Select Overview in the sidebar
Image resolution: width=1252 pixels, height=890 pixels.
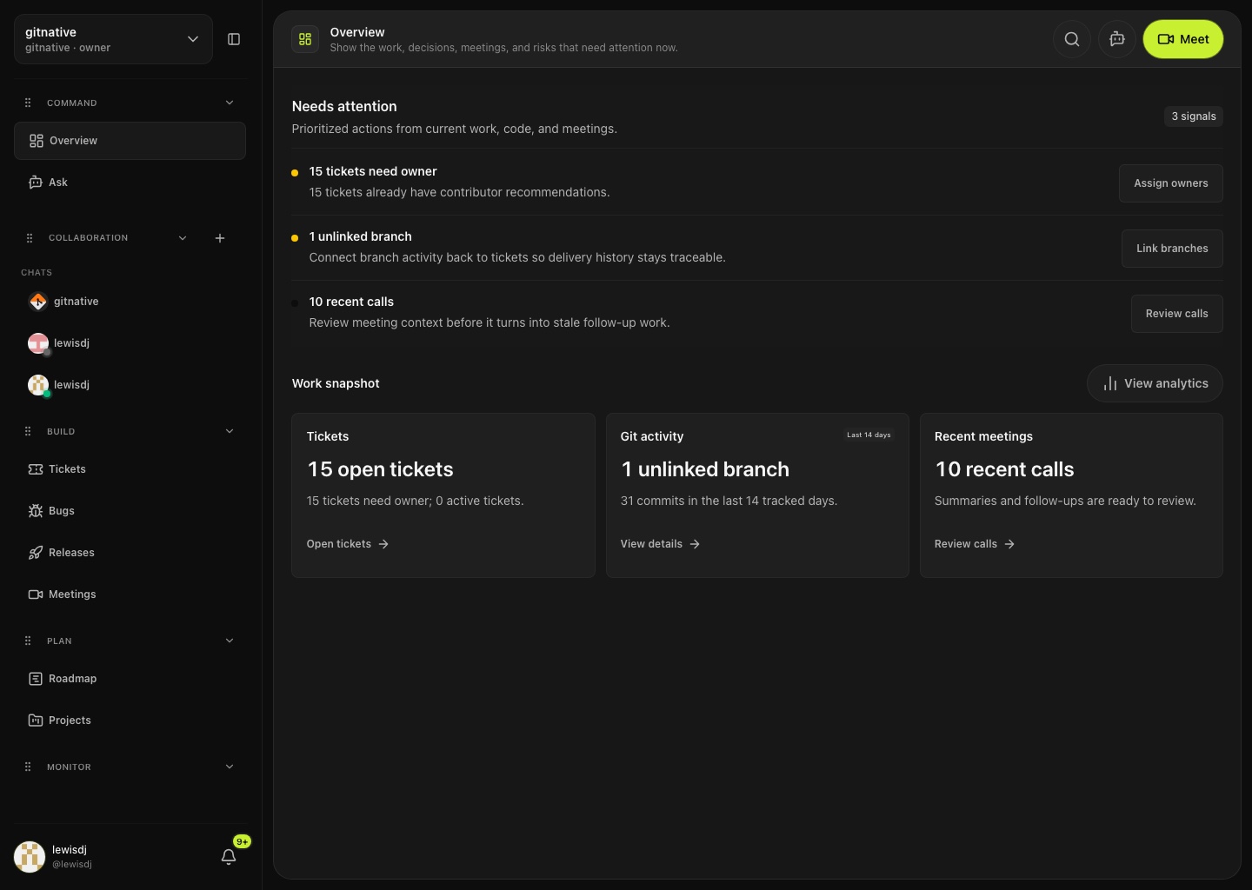click(130, 141)
